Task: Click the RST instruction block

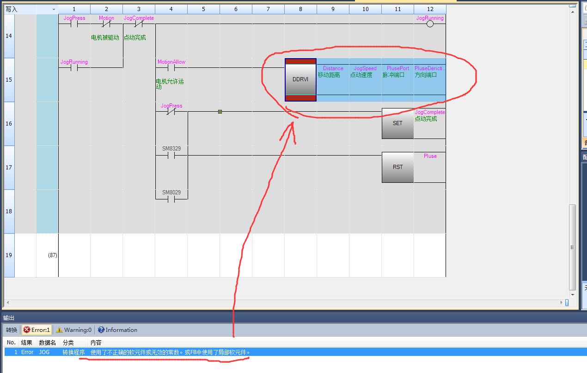Action: pos(397,167)
